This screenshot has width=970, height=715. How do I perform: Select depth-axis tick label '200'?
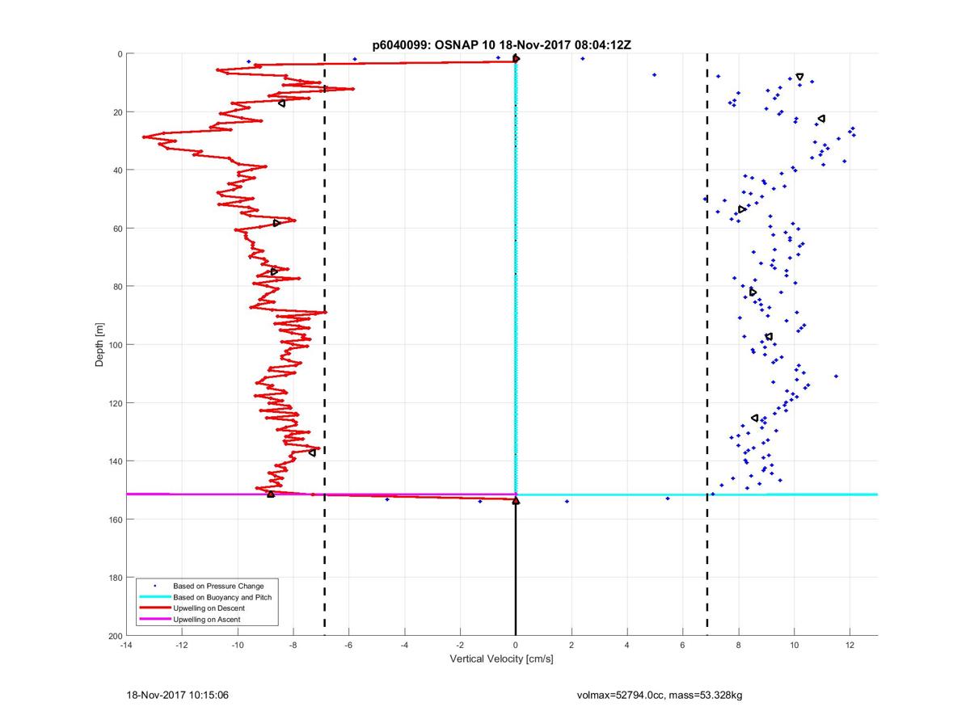(x=115, y=636)
